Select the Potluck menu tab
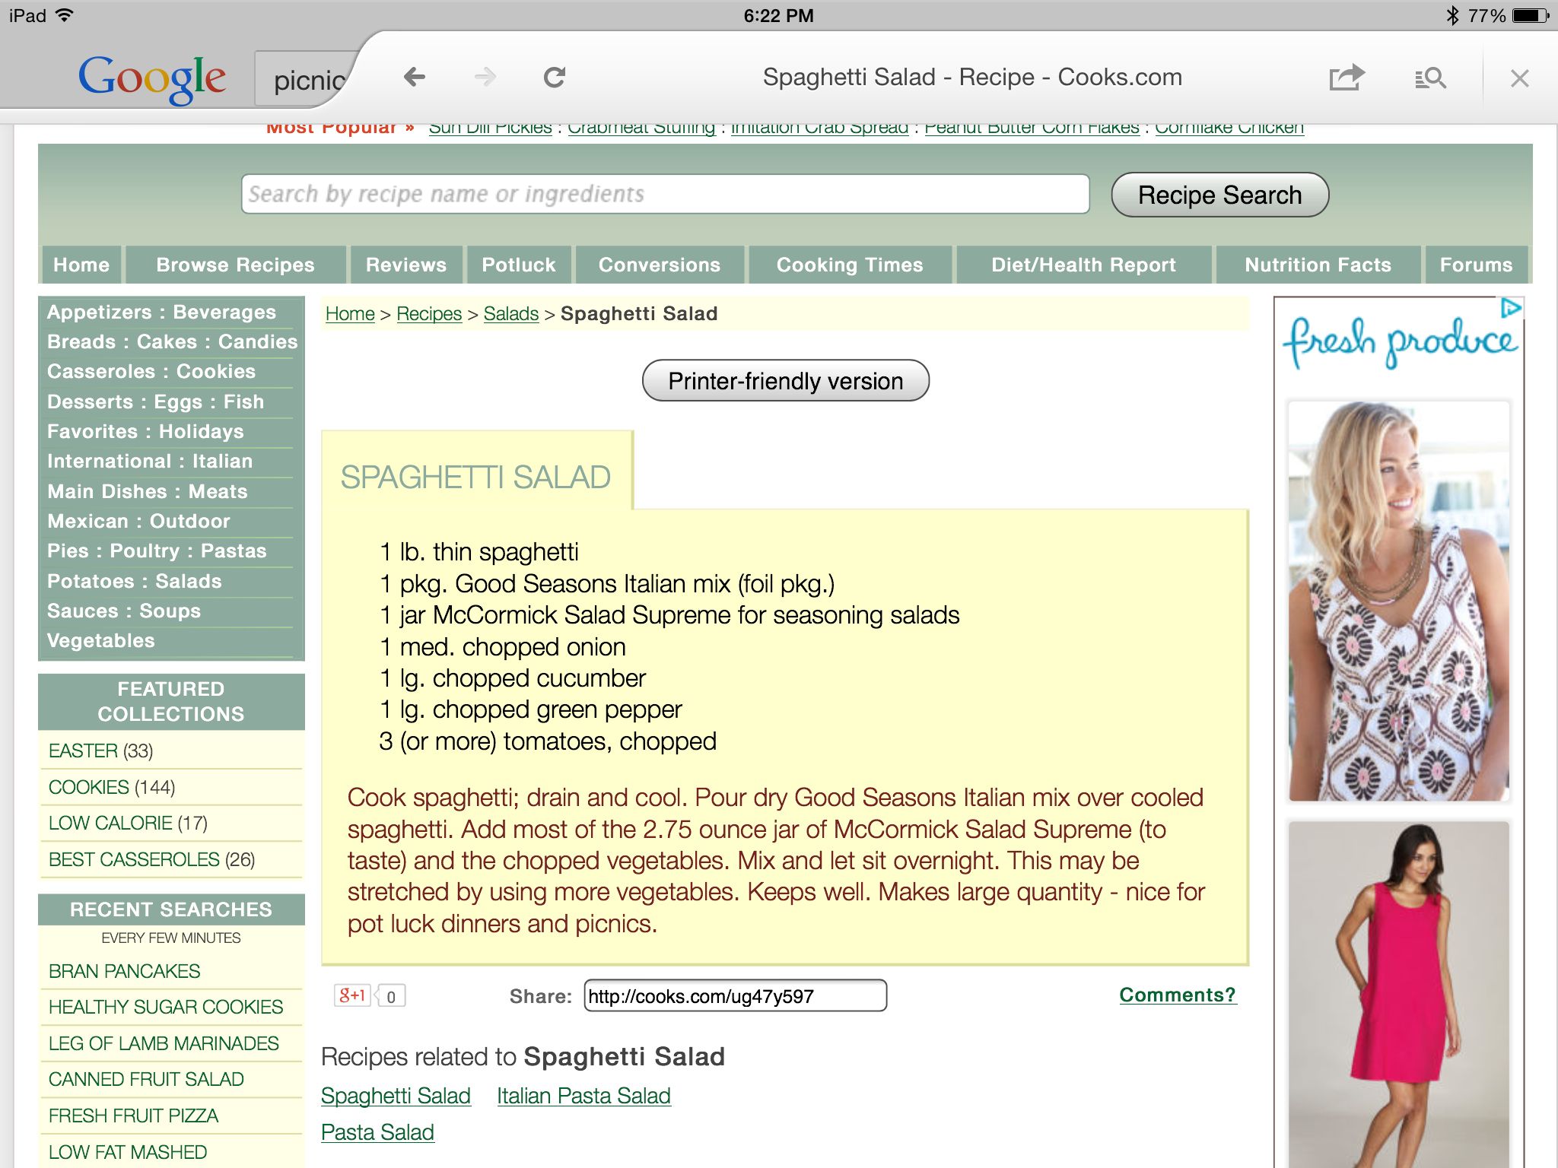1558x1168 pixels. [519, 264]
